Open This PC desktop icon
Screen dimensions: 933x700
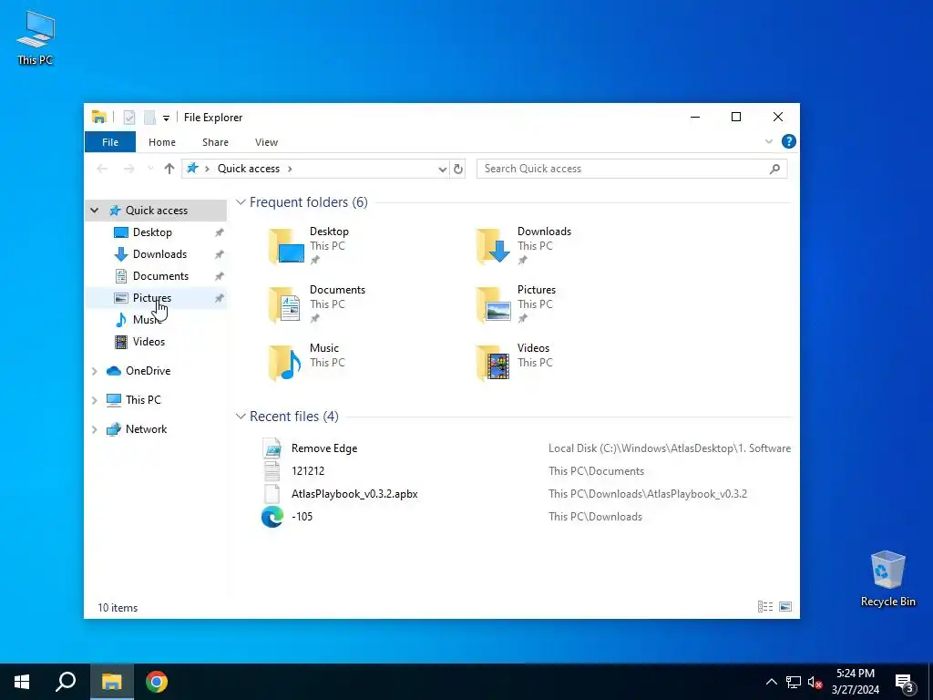[36, 38]
